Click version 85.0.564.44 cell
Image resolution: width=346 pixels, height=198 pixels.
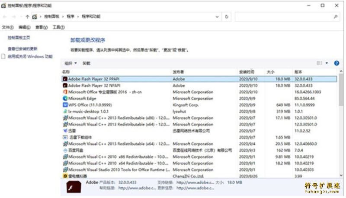[x=304, y=98]
